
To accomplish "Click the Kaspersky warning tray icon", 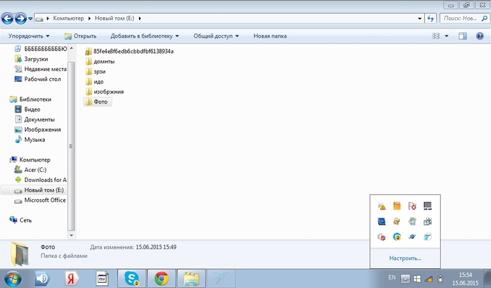I will [381, 206].
